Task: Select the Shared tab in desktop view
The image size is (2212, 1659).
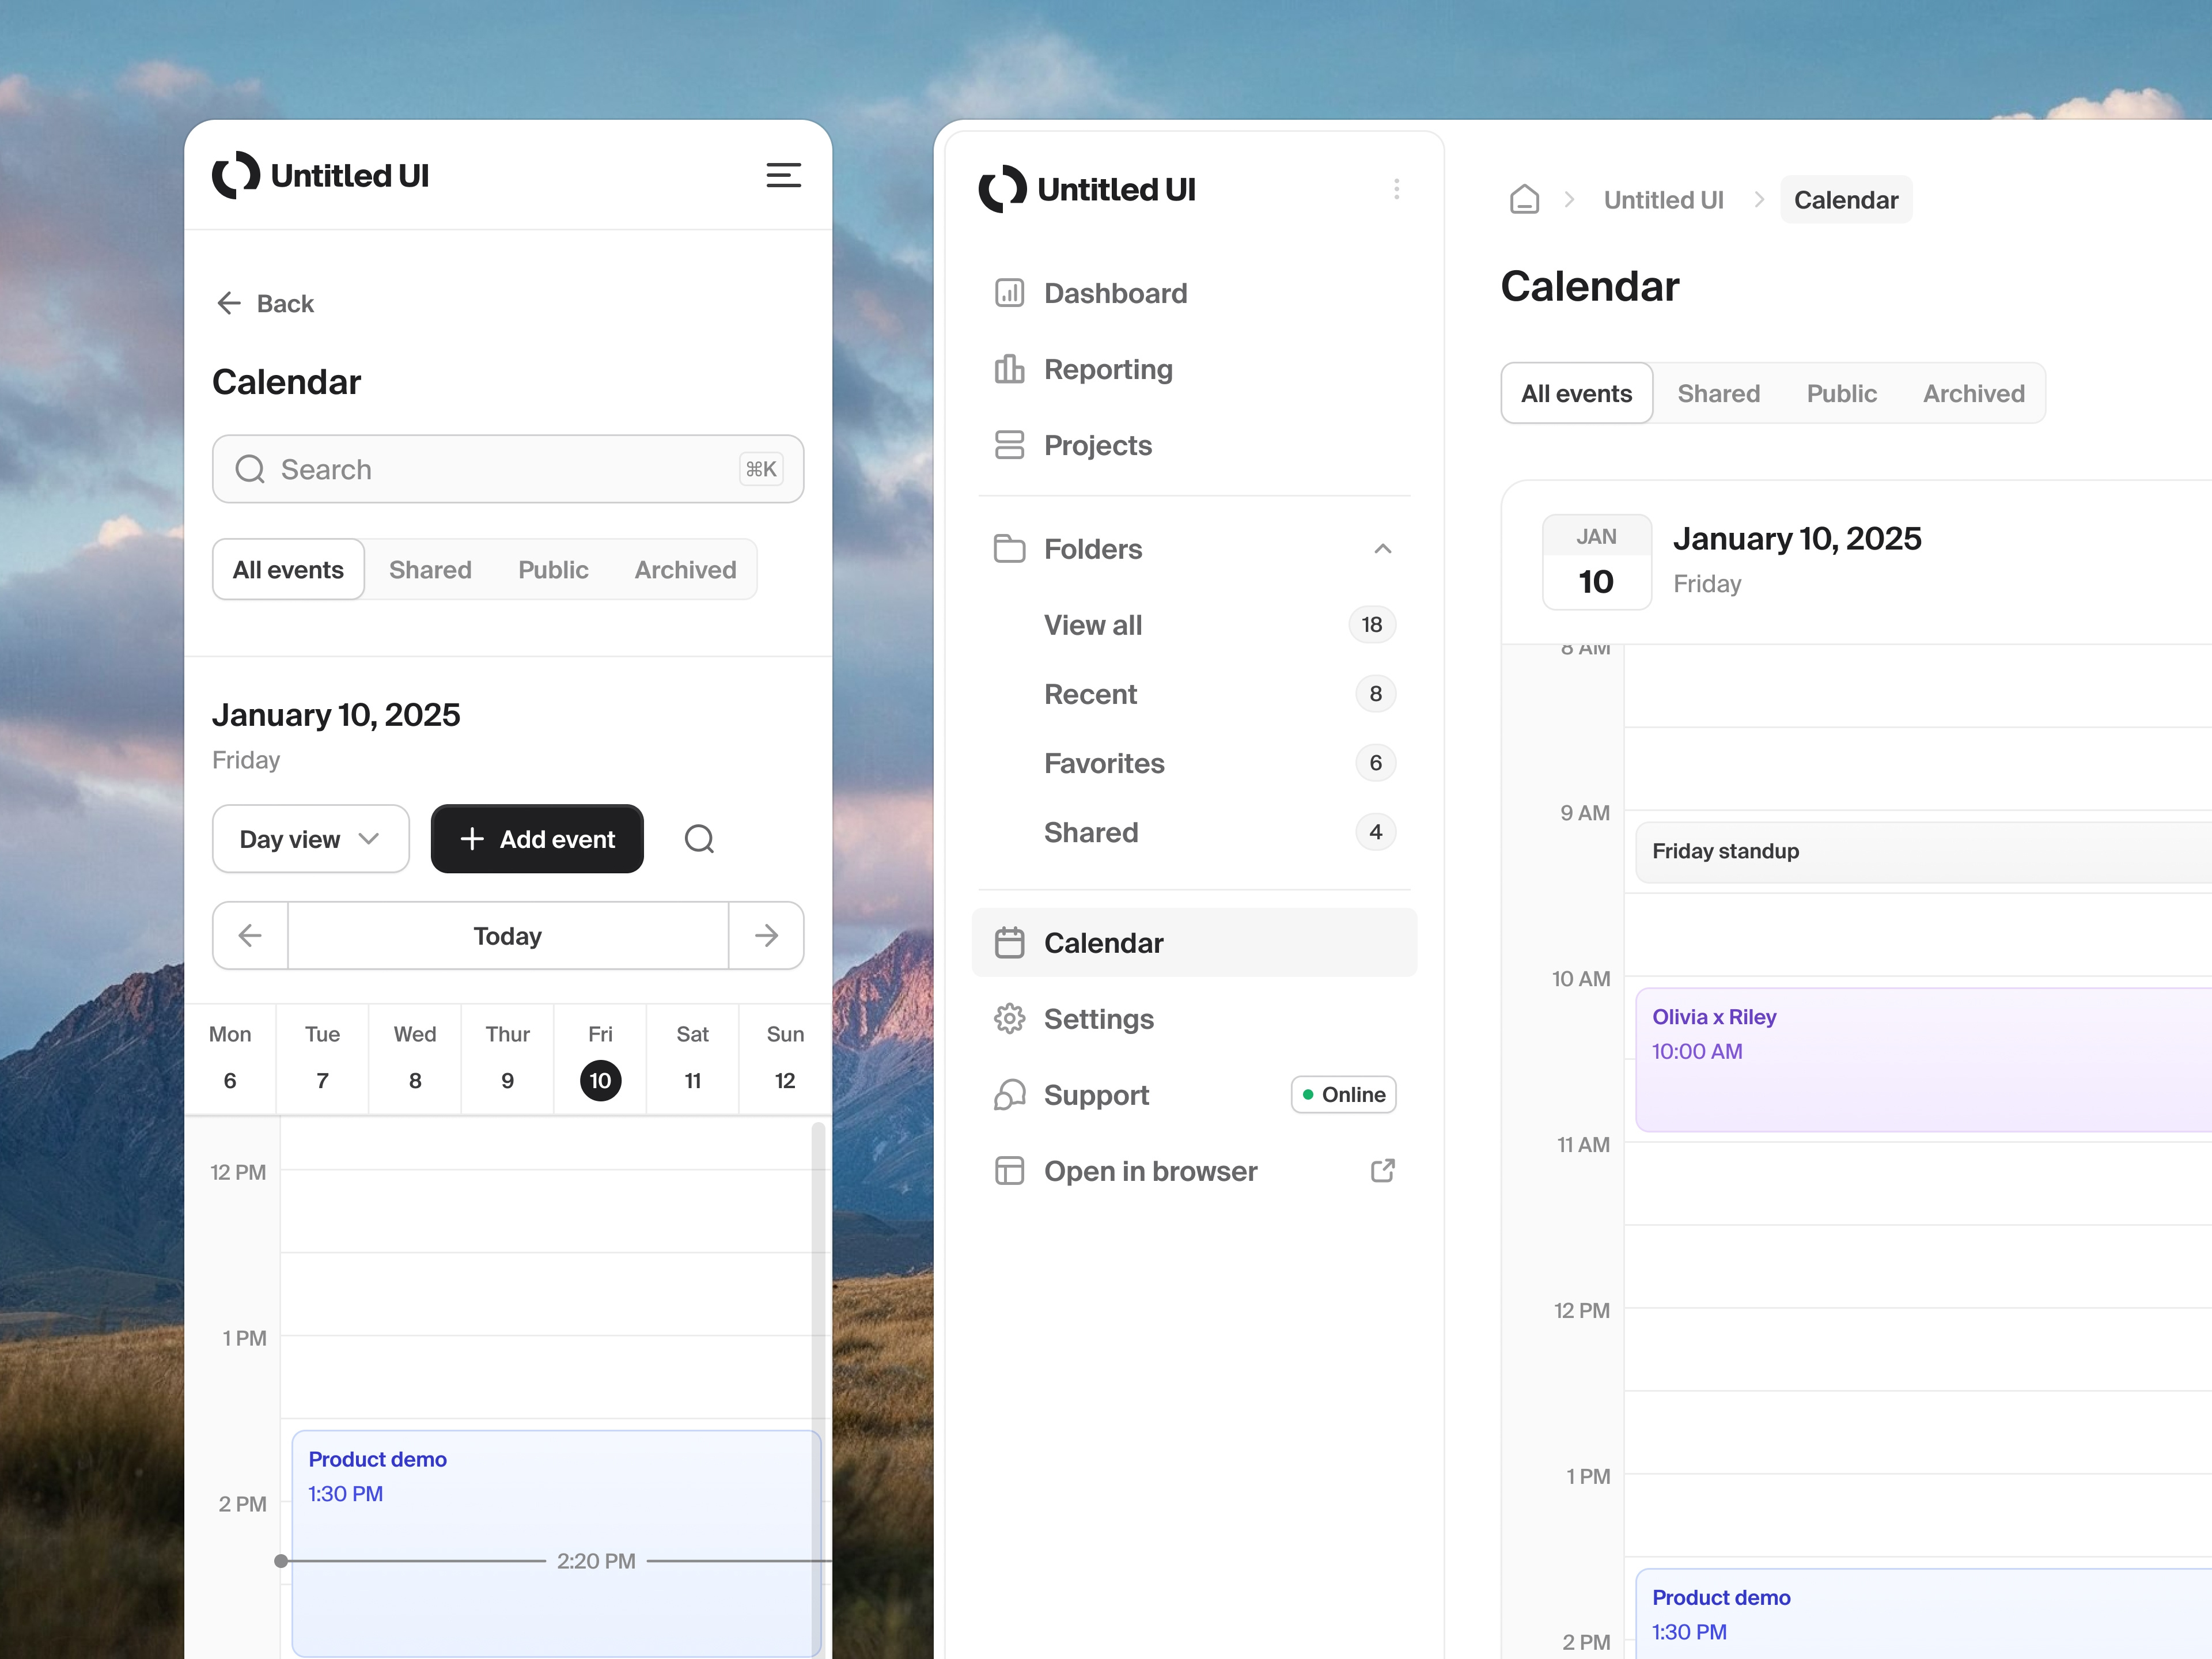Action: coord(1718,394)
